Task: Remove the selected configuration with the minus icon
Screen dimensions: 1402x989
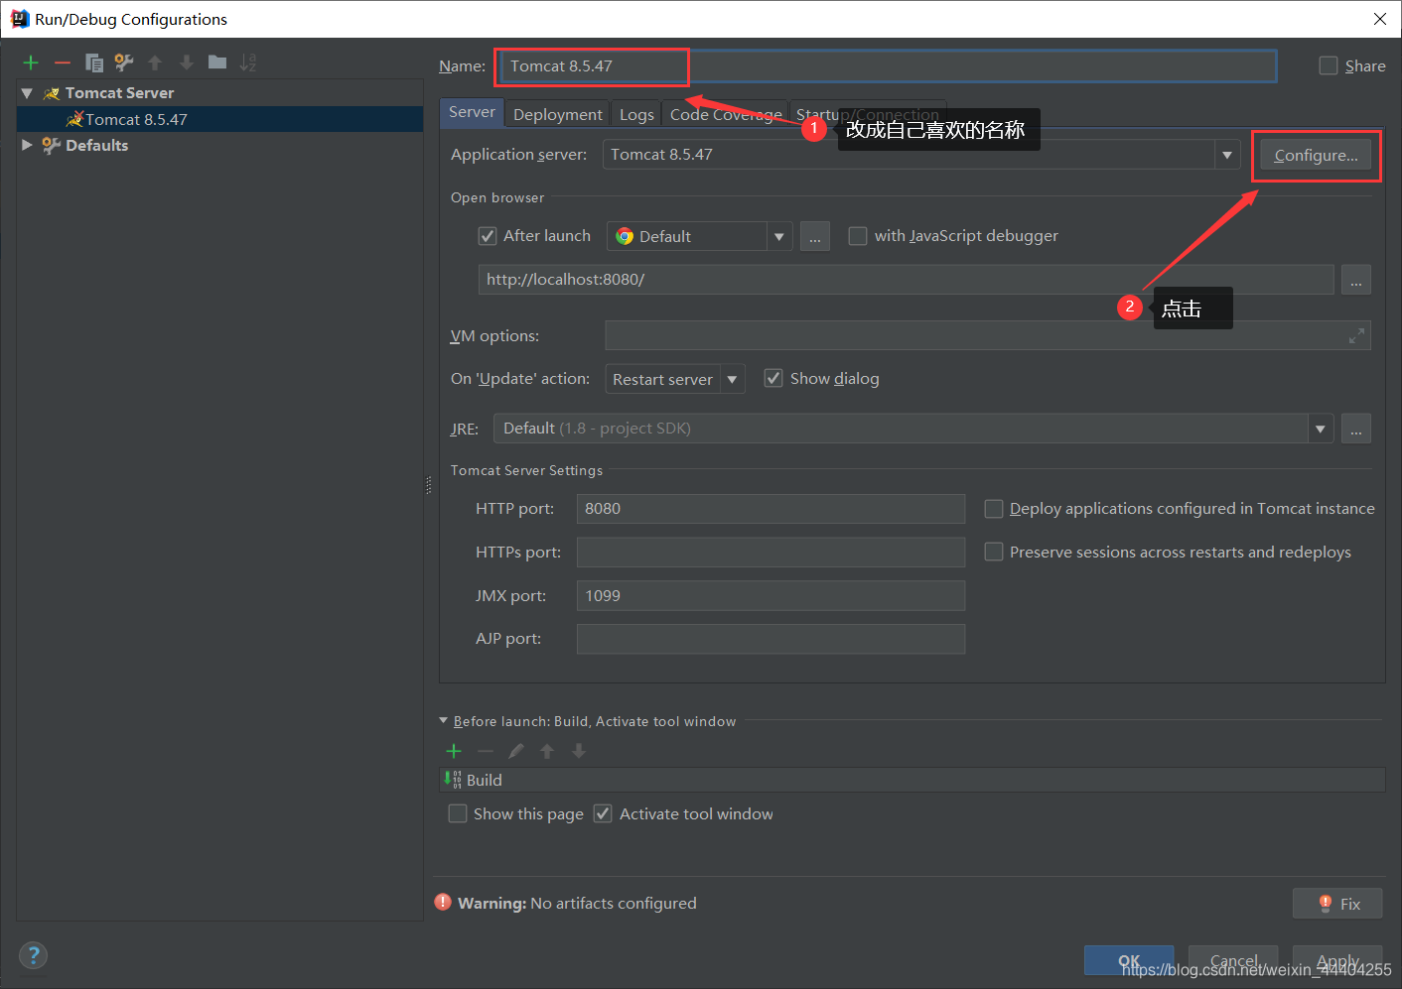Action: tap(63, 62)
